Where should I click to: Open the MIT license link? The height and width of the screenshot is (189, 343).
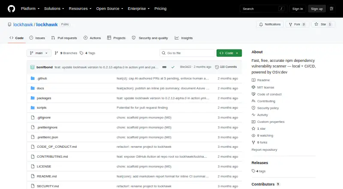[265, 87]
